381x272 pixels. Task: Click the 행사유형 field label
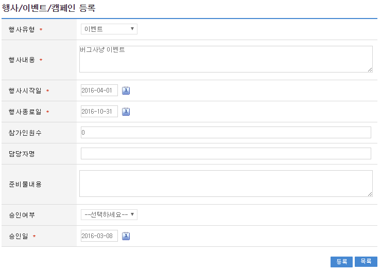pos(22,29)
